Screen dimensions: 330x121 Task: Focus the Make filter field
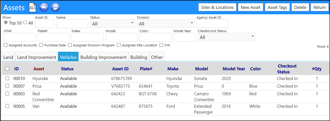tap(87, 37)
